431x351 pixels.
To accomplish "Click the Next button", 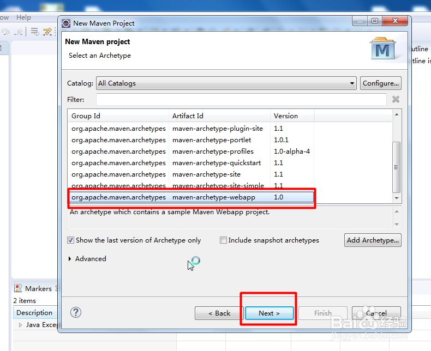I will (x=270, y=313).
